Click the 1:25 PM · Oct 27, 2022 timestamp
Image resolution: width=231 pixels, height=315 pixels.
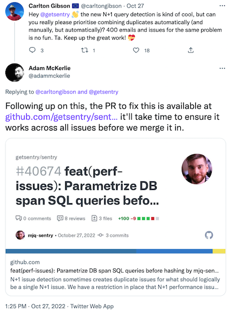pos(35,306)
